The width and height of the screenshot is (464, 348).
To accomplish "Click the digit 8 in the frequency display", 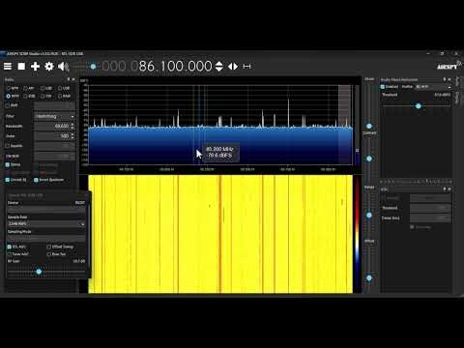I will point(143,67).
